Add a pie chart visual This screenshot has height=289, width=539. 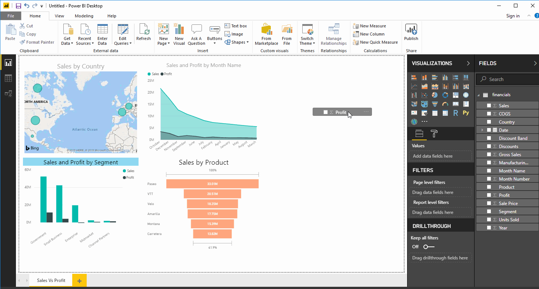tap(435, 95)
